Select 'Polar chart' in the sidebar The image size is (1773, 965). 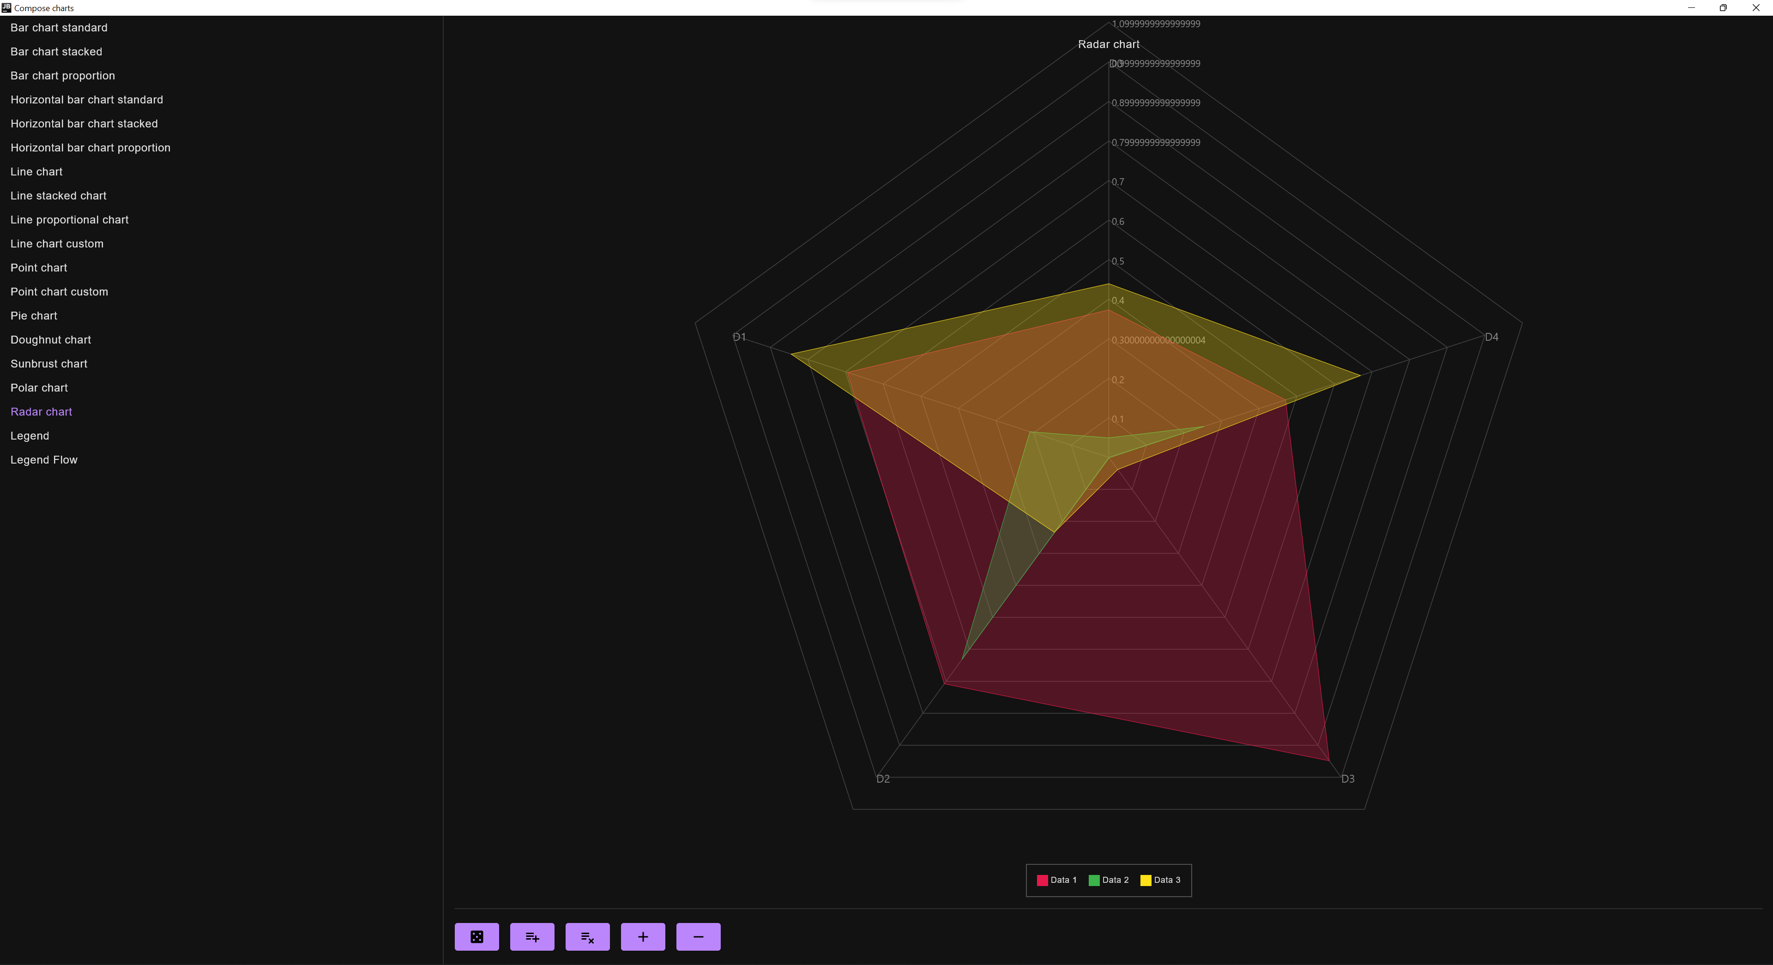[38, 387]
